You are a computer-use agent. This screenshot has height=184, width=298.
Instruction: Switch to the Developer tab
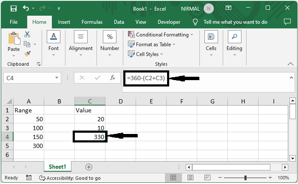pos(169,22)
